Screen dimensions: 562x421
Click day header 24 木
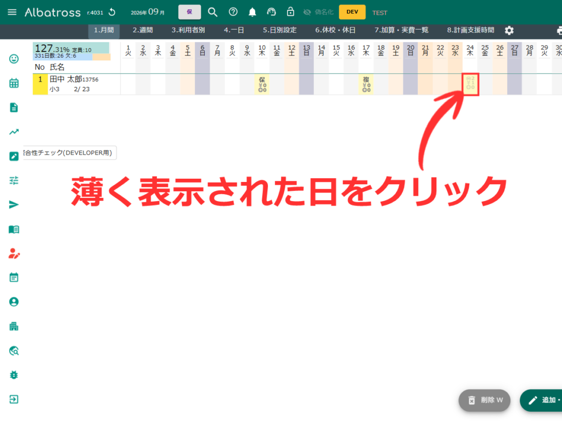point(470,50)
